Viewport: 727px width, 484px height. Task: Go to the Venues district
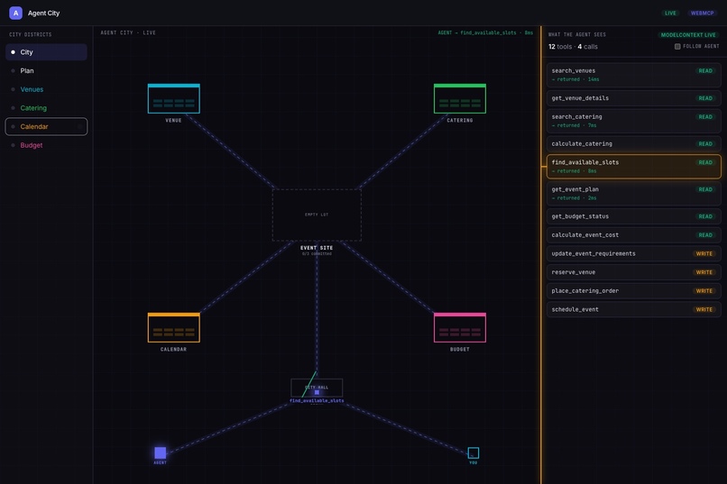click(46, 89)
